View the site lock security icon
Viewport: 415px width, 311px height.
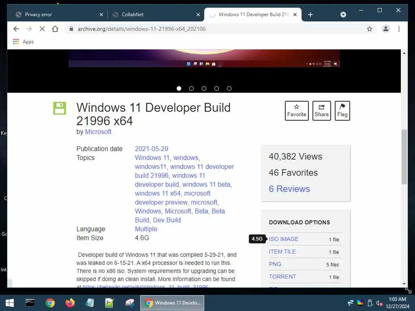(x=71, y=29)
